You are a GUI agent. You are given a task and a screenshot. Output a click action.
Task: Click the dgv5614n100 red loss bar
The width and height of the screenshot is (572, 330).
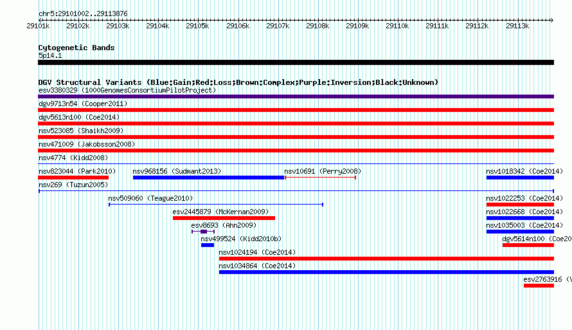[528, 245]
